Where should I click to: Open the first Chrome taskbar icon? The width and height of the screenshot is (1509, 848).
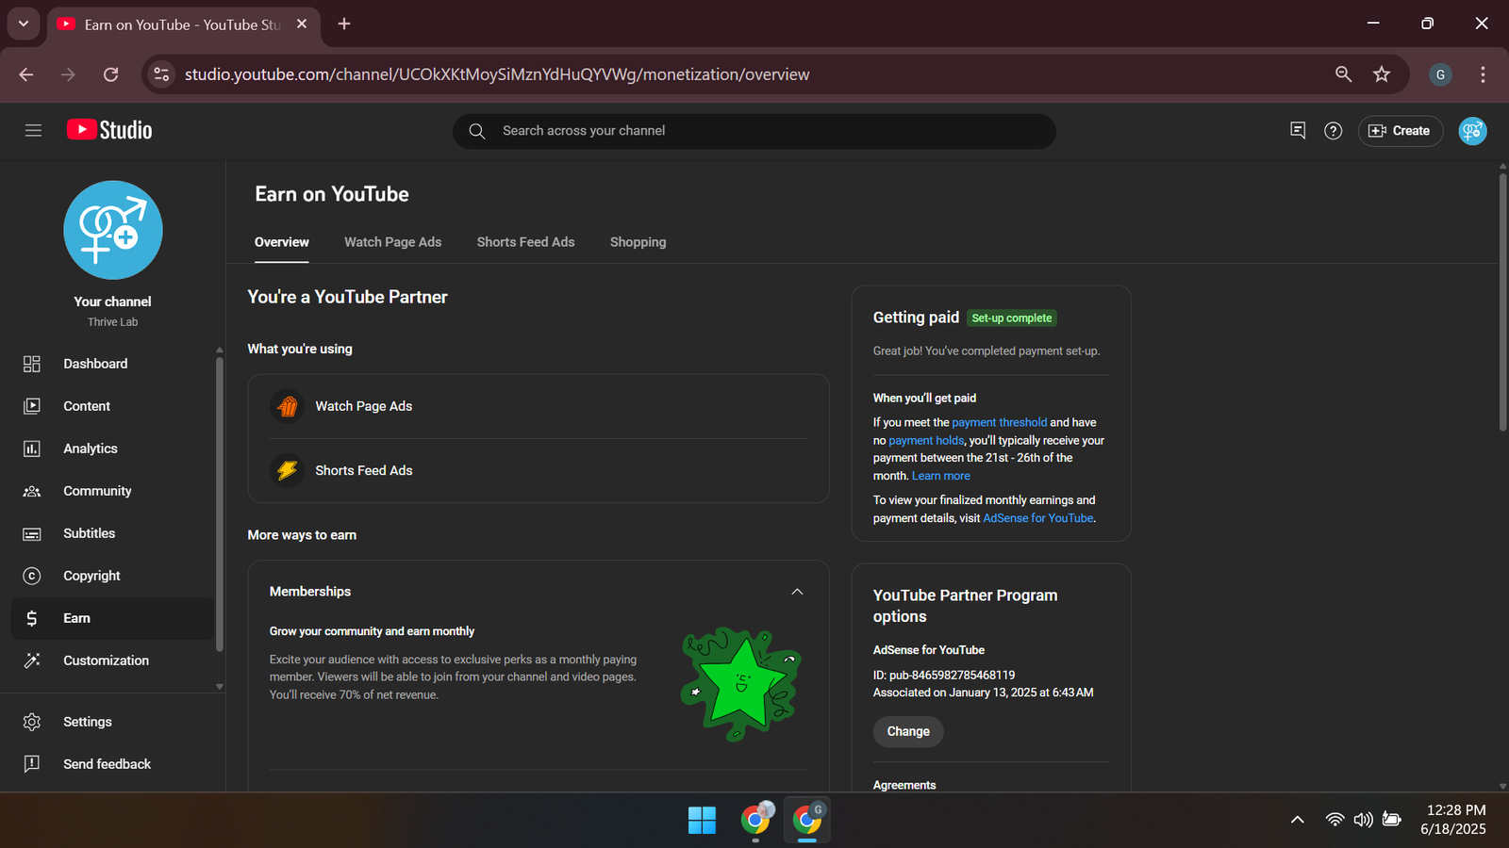point(755,820)
